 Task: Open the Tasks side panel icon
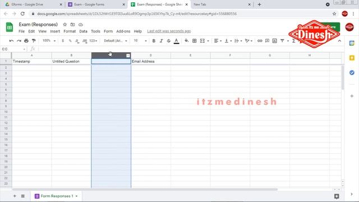tap(352, 72)
